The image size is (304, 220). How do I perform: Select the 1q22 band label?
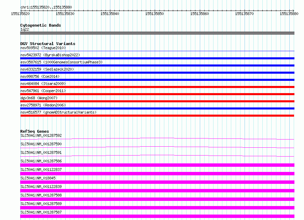(25, 29)
